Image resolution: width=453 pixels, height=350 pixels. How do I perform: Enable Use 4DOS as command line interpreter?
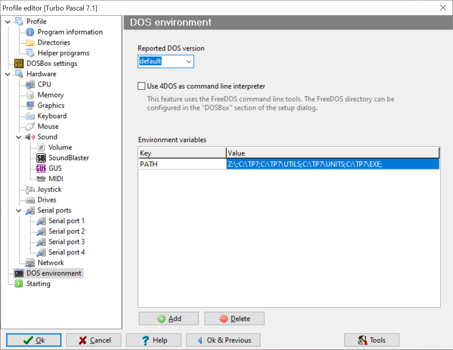coord(142,86)
